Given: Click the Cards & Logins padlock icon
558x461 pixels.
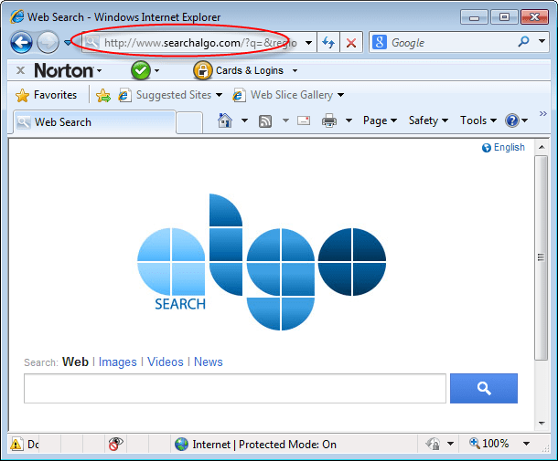Looking at the screenshot, I should tap(202, 70).
